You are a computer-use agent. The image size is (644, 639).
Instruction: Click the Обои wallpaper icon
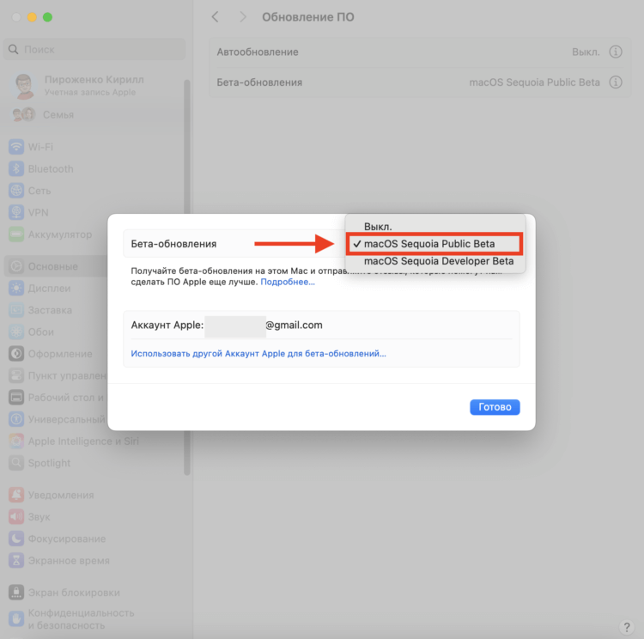coord(16,332)
